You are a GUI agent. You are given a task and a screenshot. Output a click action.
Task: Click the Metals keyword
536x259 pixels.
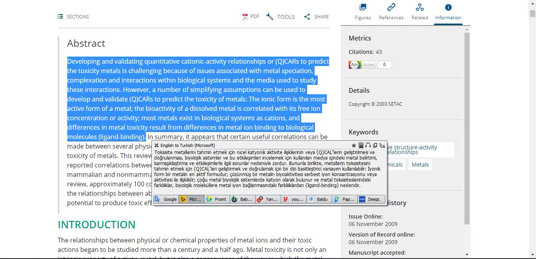420,164
